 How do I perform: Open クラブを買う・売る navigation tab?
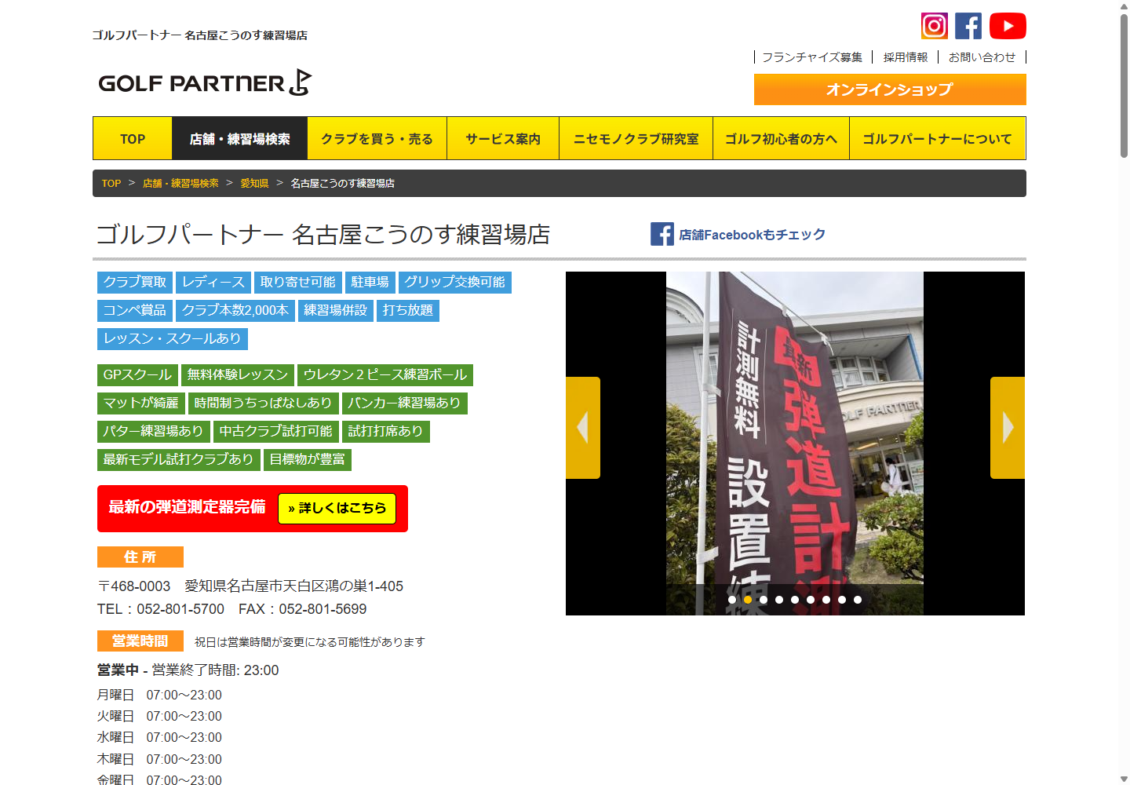tap(377, 139)
